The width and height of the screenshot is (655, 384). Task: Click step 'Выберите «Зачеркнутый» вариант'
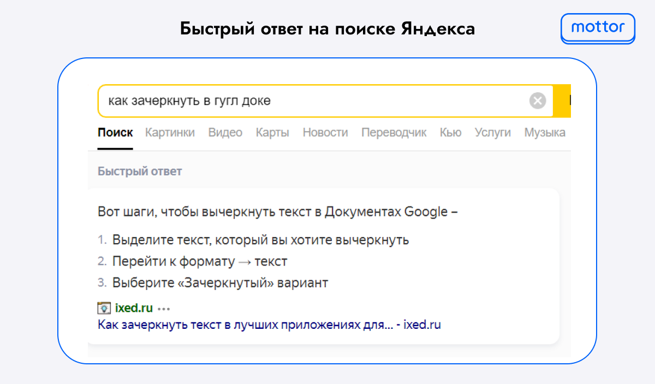pyautogui.click(x=220, y=283)
